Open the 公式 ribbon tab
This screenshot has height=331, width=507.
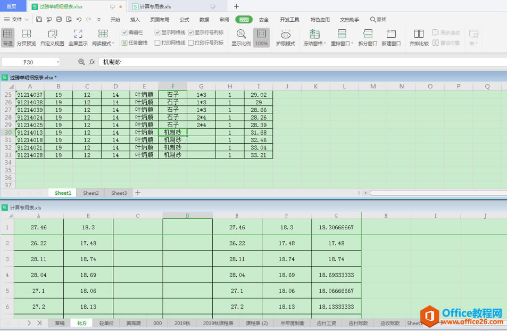click(184, 20)
